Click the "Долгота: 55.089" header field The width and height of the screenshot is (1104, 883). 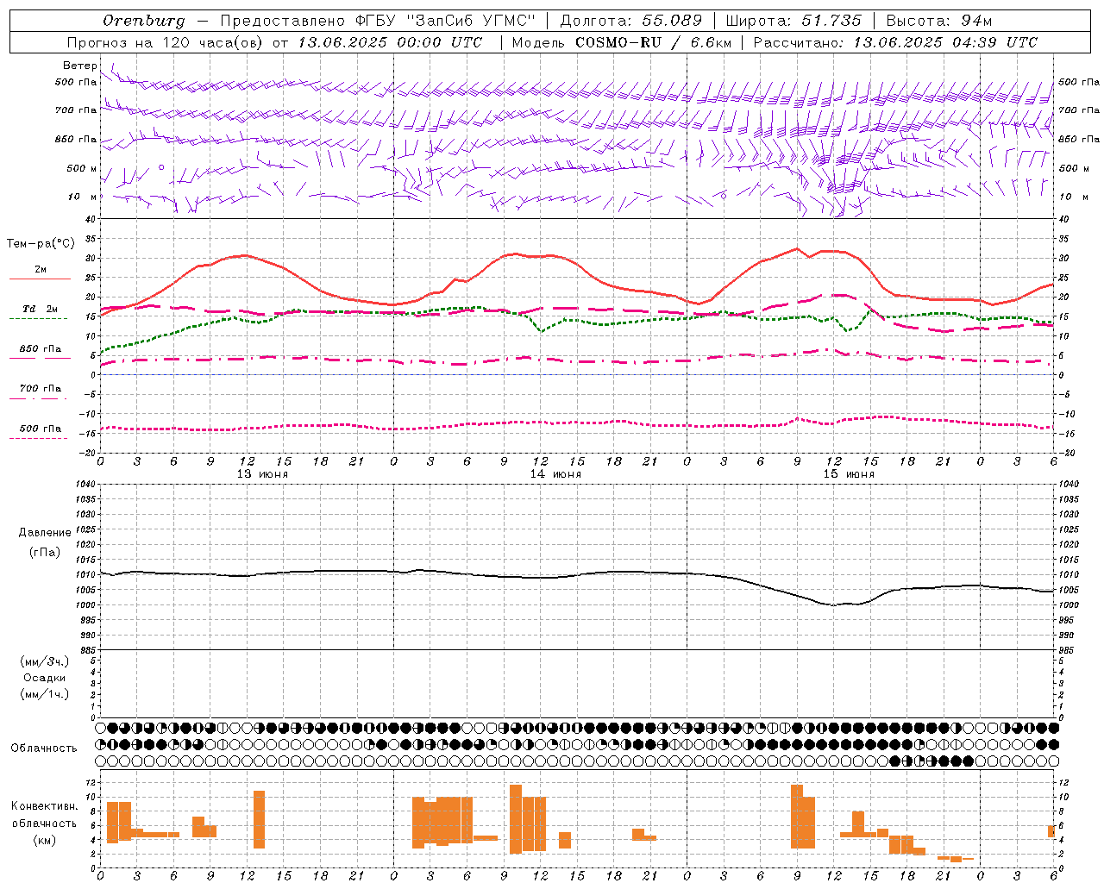coord(631,21)
